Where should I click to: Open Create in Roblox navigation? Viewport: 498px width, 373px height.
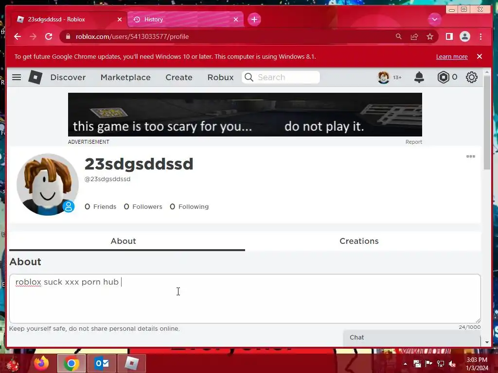[x=179, y=77]
